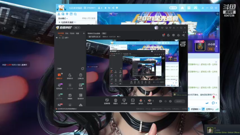
Task: Expand the microphone device arrow
Action: tap(144, 101)
